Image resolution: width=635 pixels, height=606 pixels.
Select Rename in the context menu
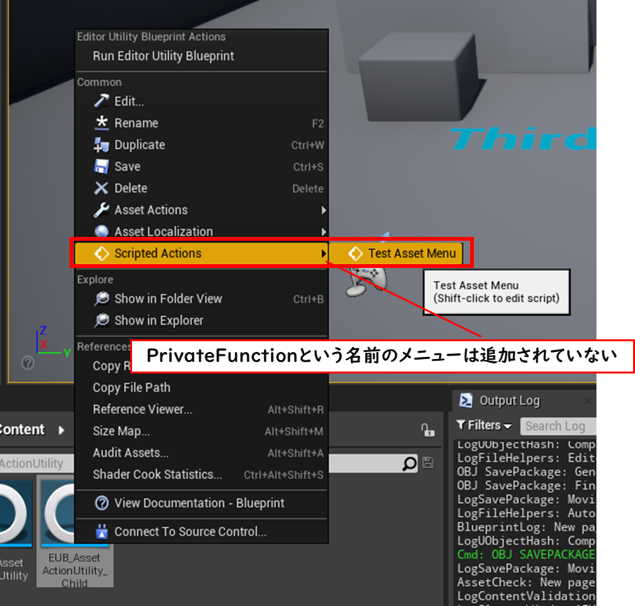(x=202, y=123)
